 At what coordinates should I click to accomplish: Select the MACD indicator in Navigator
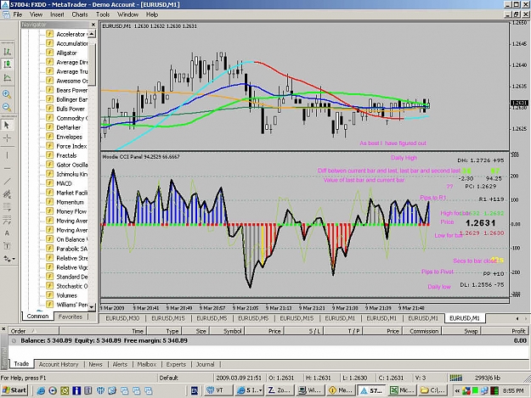click(64, 183)
